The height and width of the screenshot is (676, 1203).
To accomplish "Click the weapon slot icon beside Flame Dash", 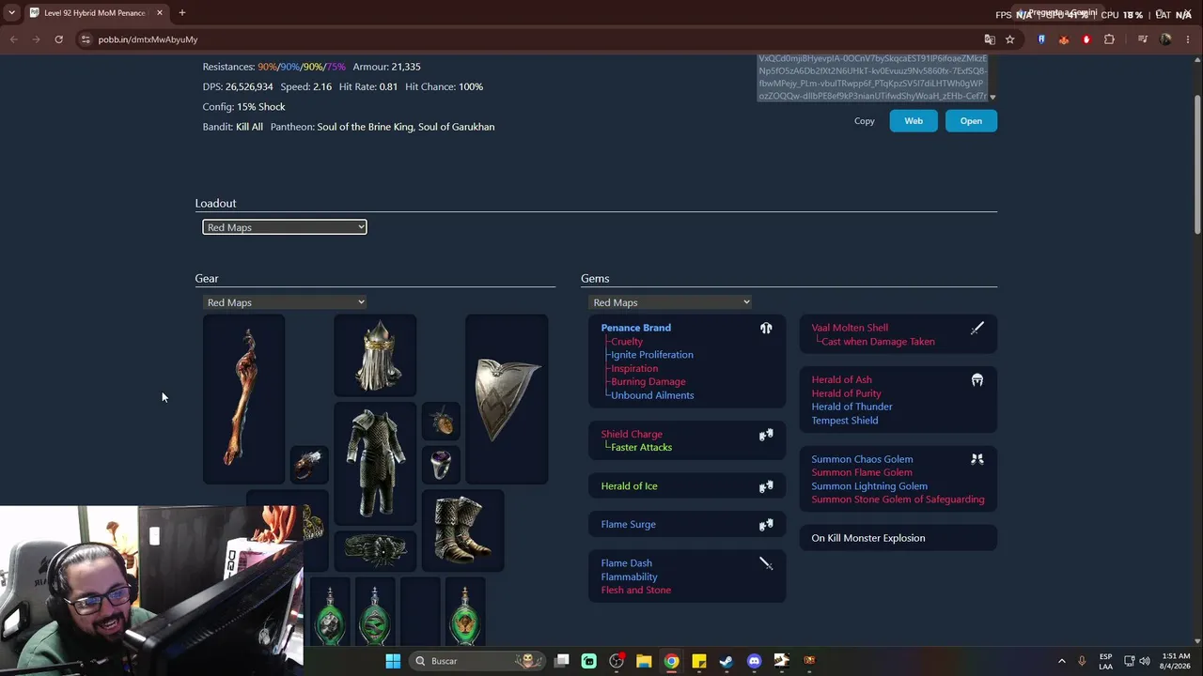I will click(766, 563).
